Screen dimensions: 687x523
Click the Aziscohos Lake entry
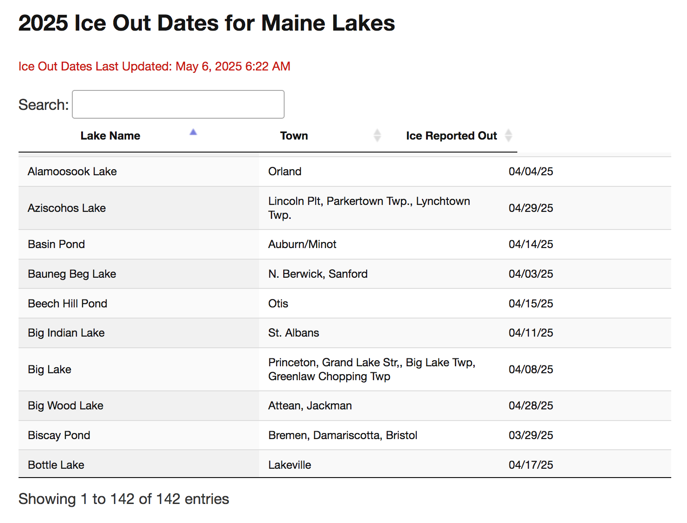point(67,208)
